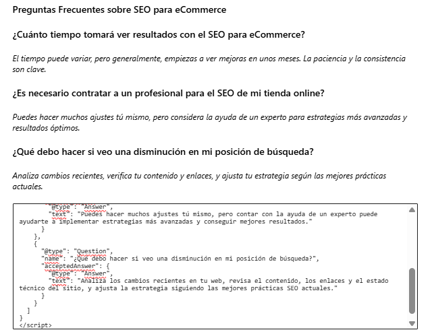The height and width of the screenshot is (330, 434).
Task: Click code text "Puedes hacer muchos ajustes tú mismo, pero contar"
Action: [169, 214]
